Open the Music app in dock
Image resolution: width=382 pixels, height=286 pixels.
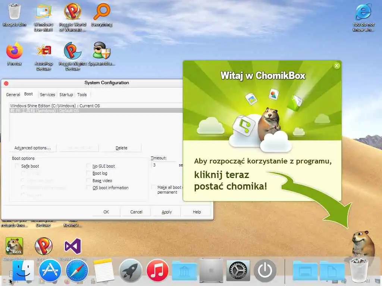coord(157,270)
